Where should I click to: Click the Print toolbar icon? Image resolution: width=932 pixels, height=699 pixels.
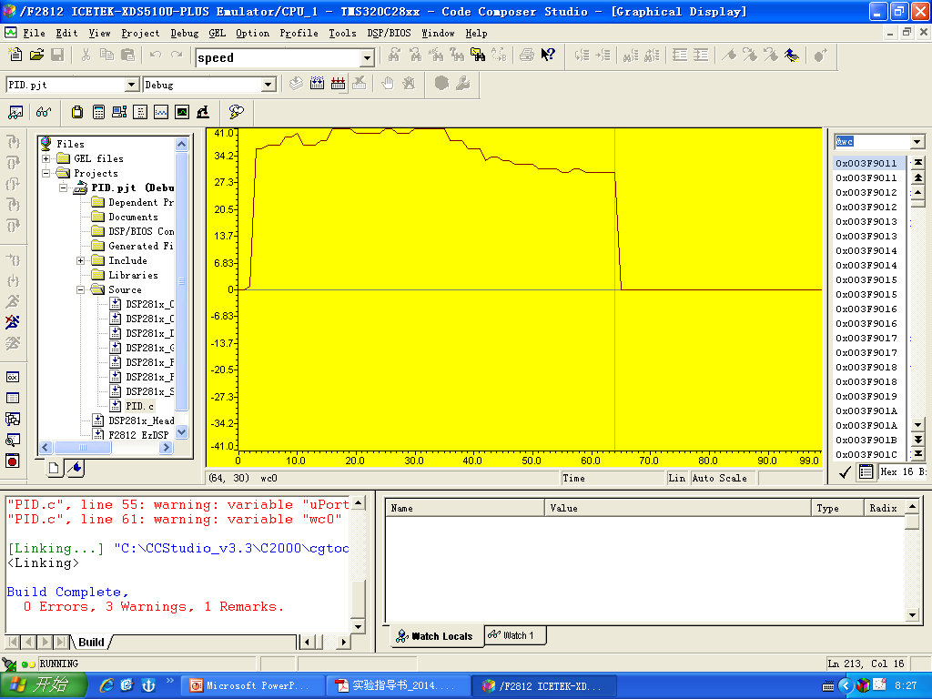527,56
